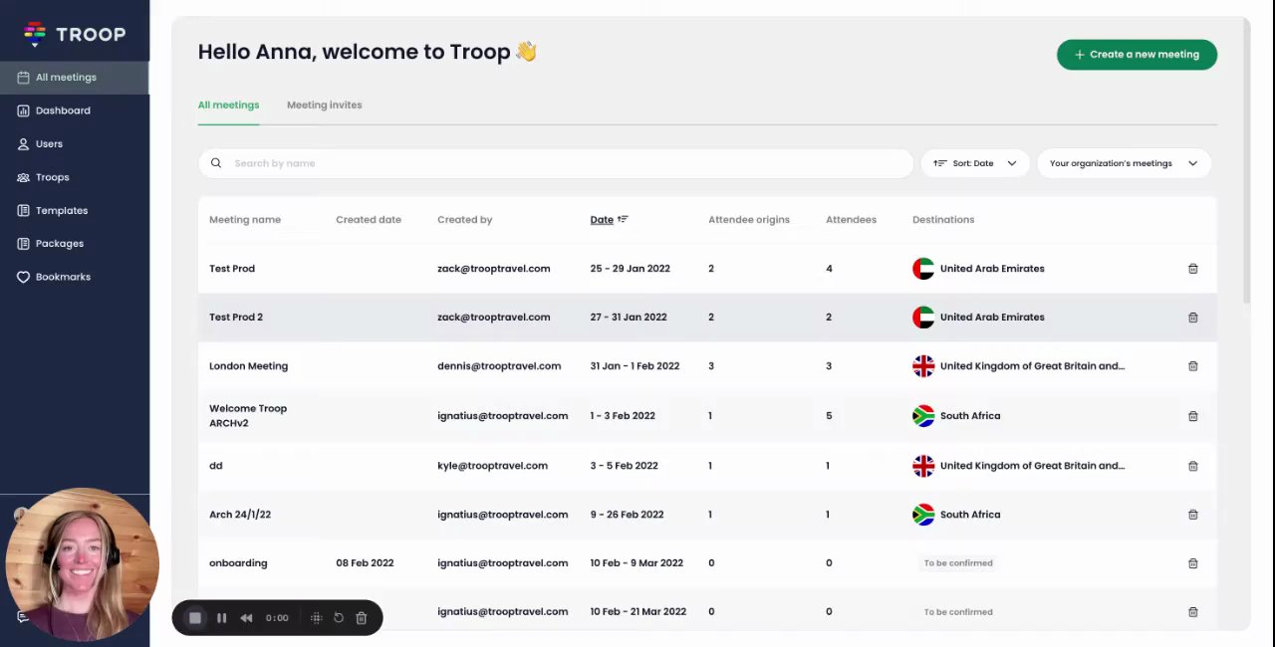Screen dimensions: 1275x647
Task: Click the Attendees column header
Action: coord(852,220)
